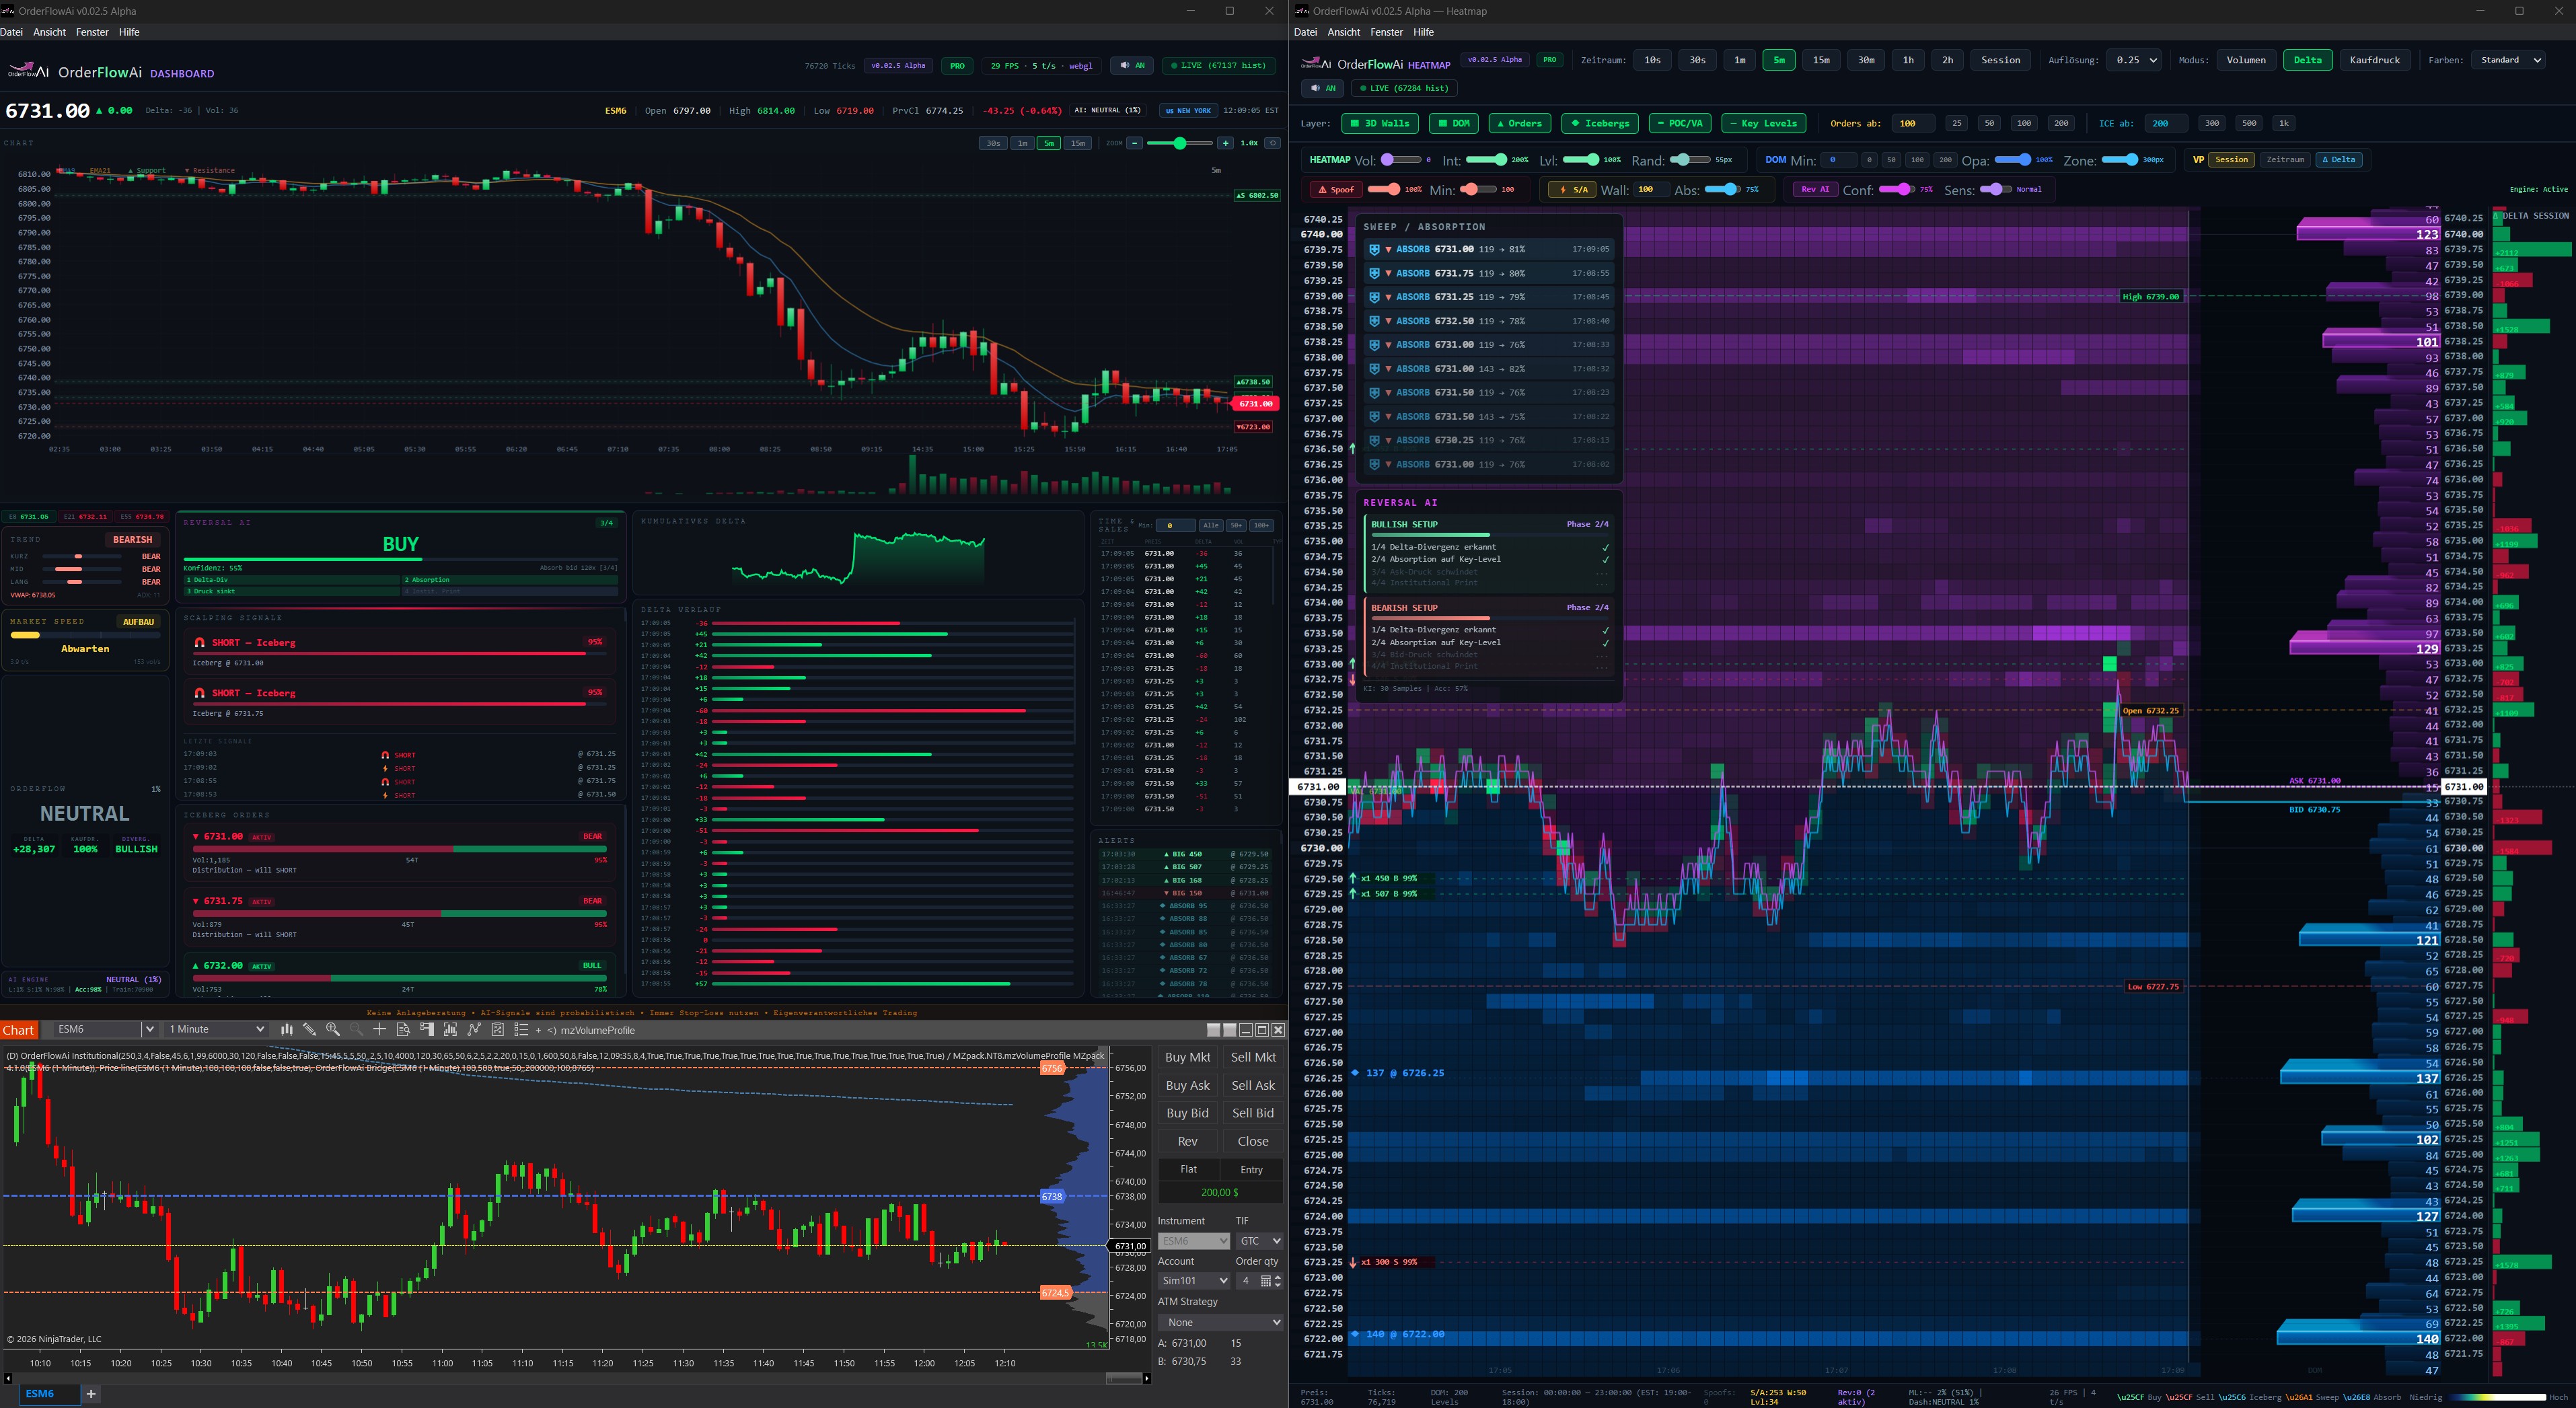Click the second tile-window icon in NinjaTrader chart header
Image resolution: width=2576 pixels, height=1408 pixels.
click(x=1230, y=1030)
